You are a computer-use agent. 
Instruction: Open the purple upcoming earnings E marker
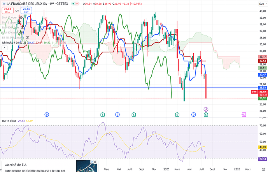[x=244, y=114]
